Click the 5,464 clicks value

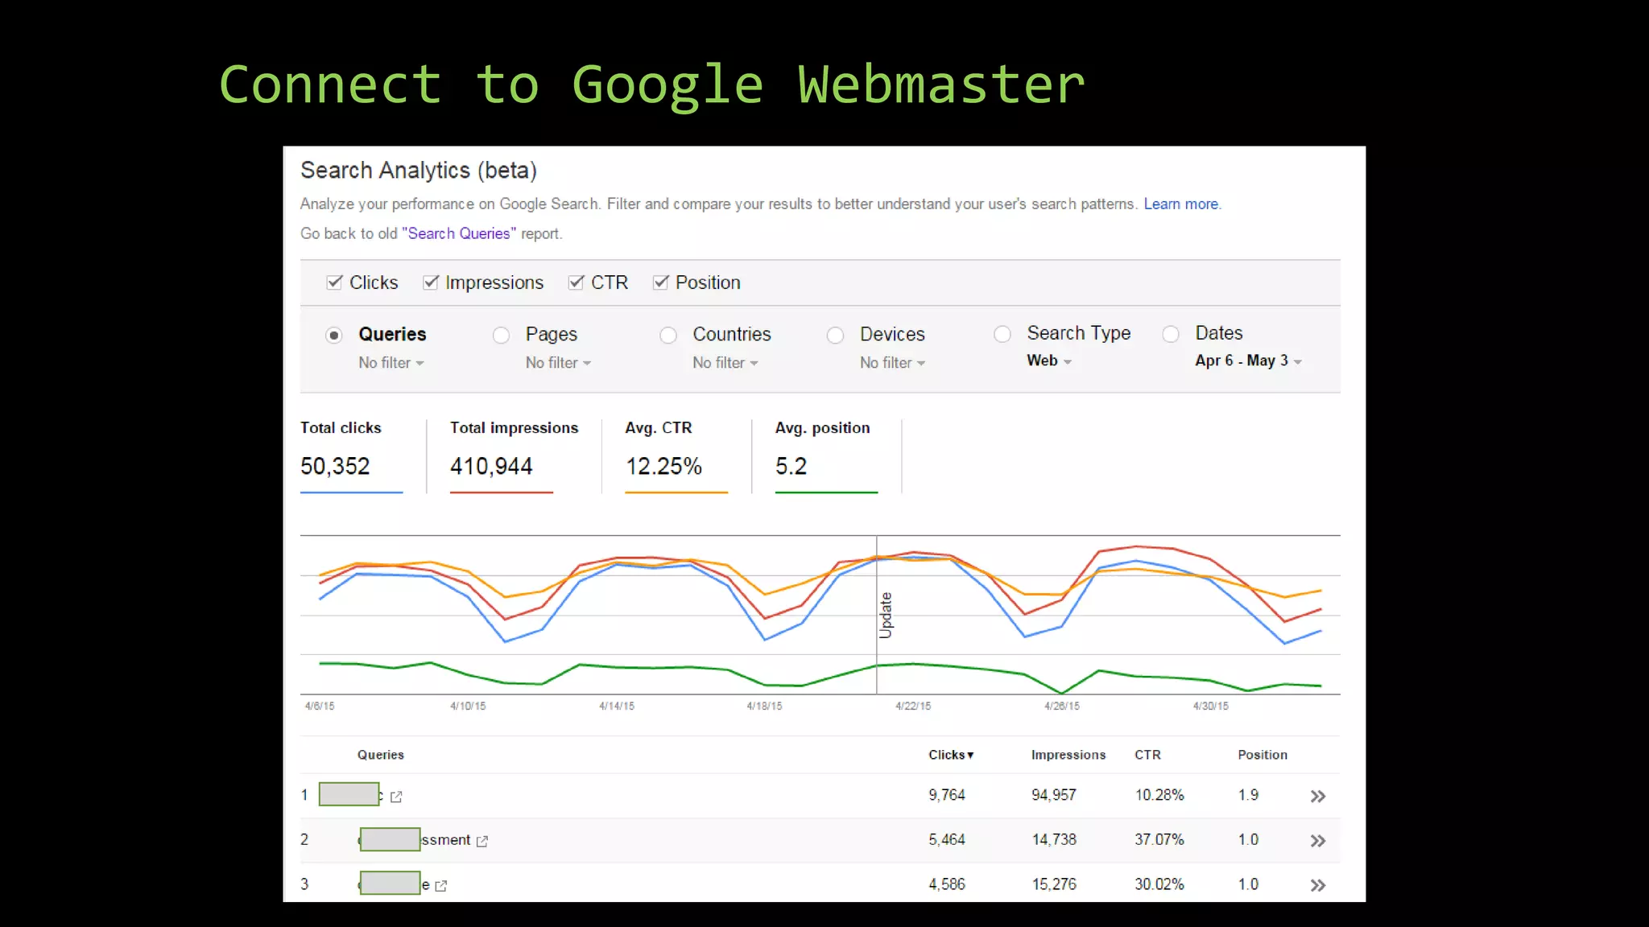[x=947, y=840]
